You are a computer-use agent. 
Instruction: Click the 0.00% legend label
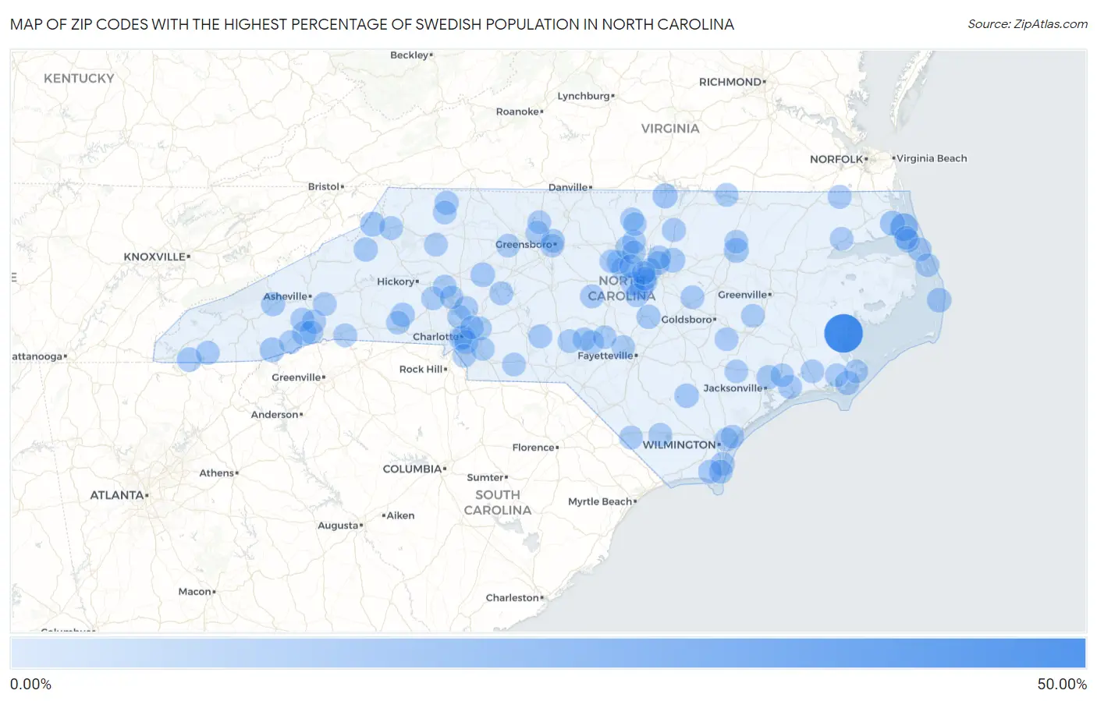coord(30,684)
